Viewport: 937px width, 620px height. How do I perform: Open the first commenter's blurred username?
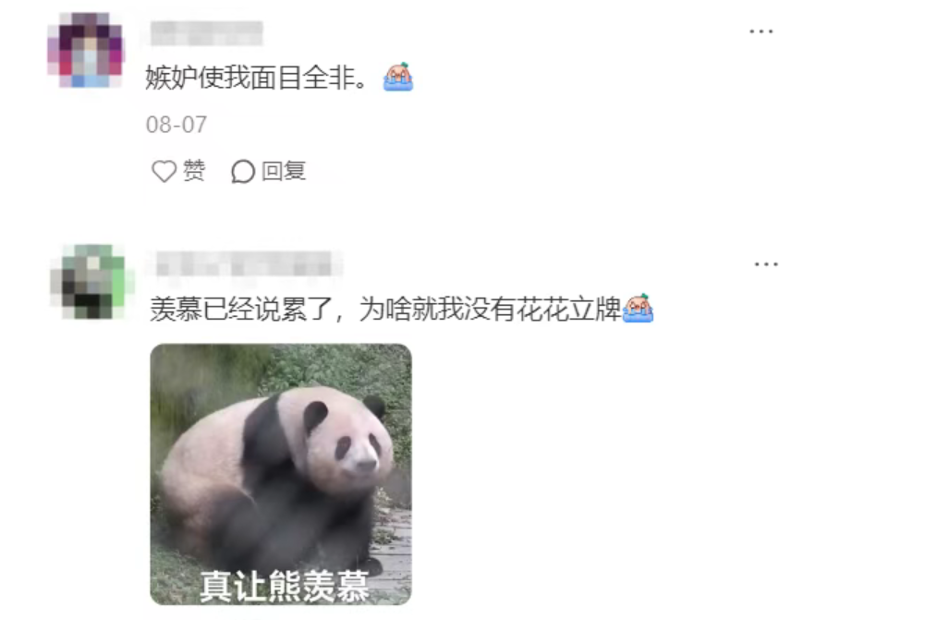(206, 33)
